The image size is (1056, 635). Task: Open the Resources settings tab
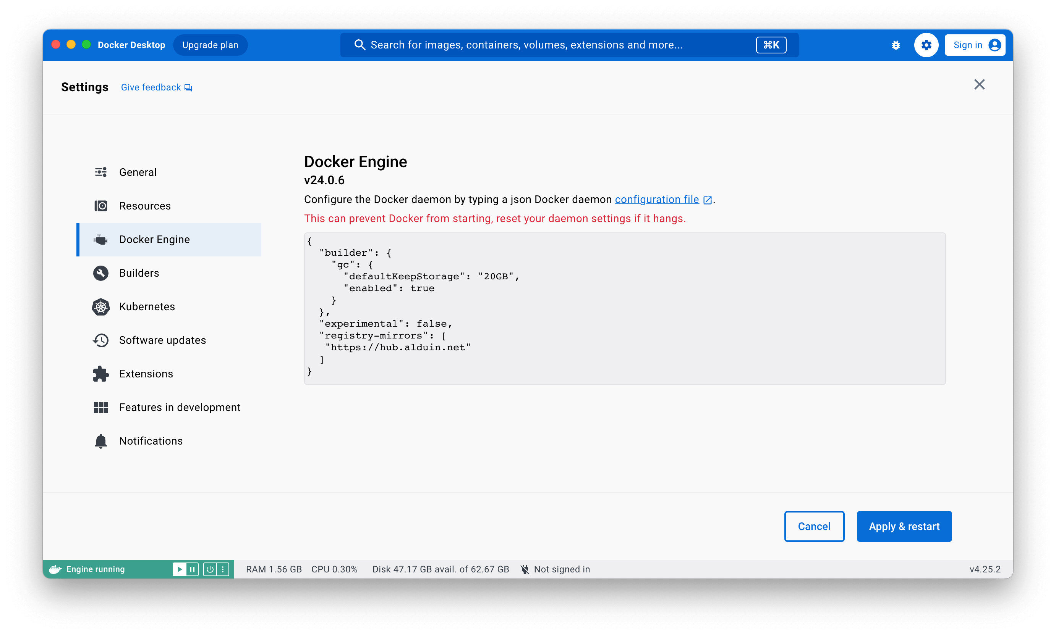click(169, 206)
